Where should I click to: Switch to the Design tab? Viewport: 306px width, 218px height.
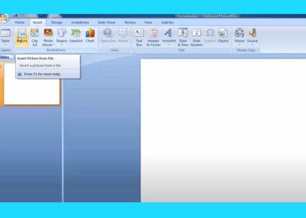pos(56,22)
